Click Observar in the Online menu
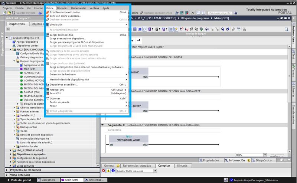Viewport: 297px width, 183px height. point(55,98)
